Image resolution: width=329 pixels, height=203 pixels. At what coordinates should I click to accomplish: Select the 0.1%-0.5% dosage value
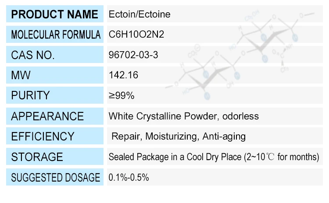tap(129, 178)
